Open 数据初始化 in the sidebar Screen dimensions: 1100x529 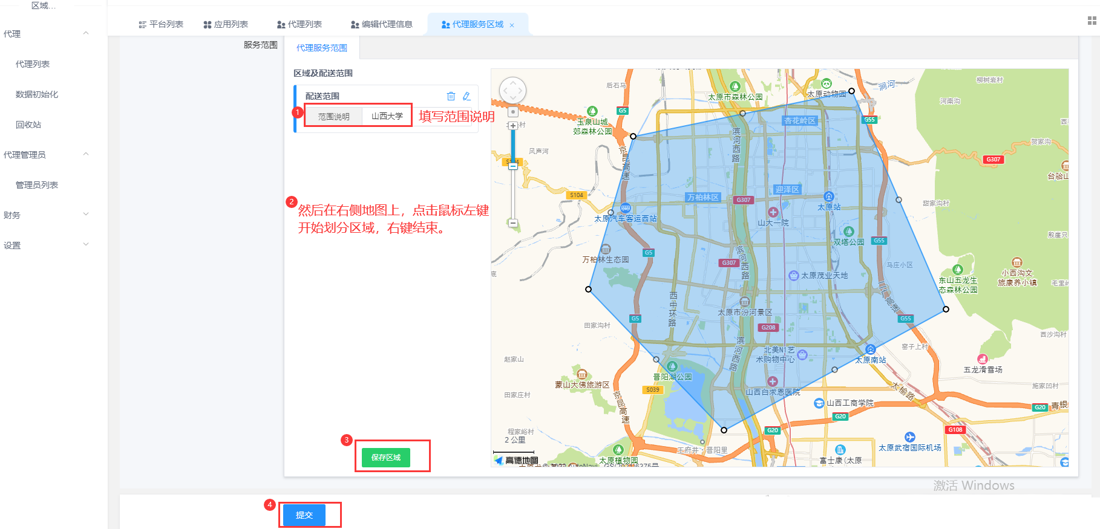coord(37,94)
